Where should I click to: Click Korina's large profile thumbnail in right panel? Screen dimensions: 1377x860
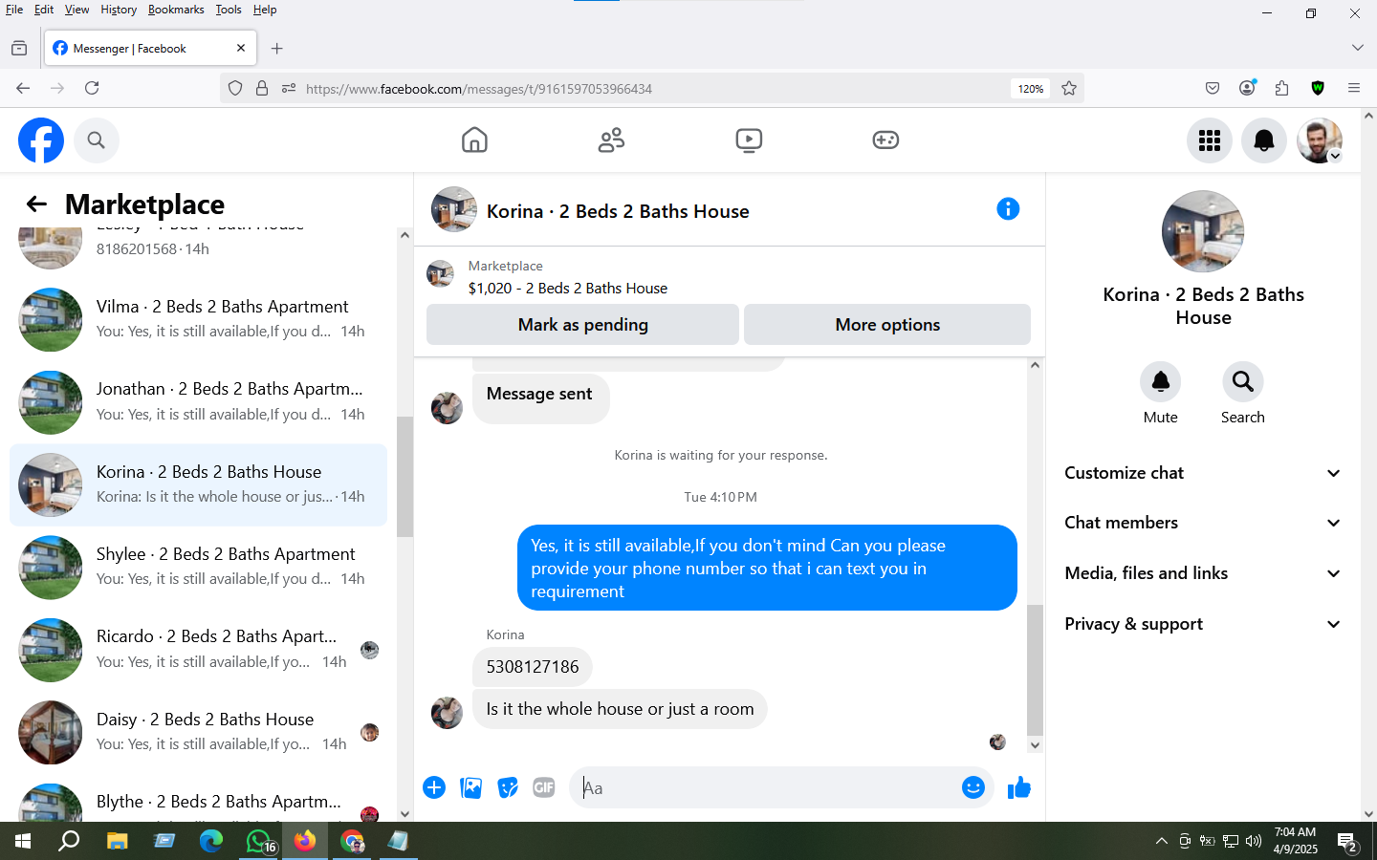[1203, 231]
